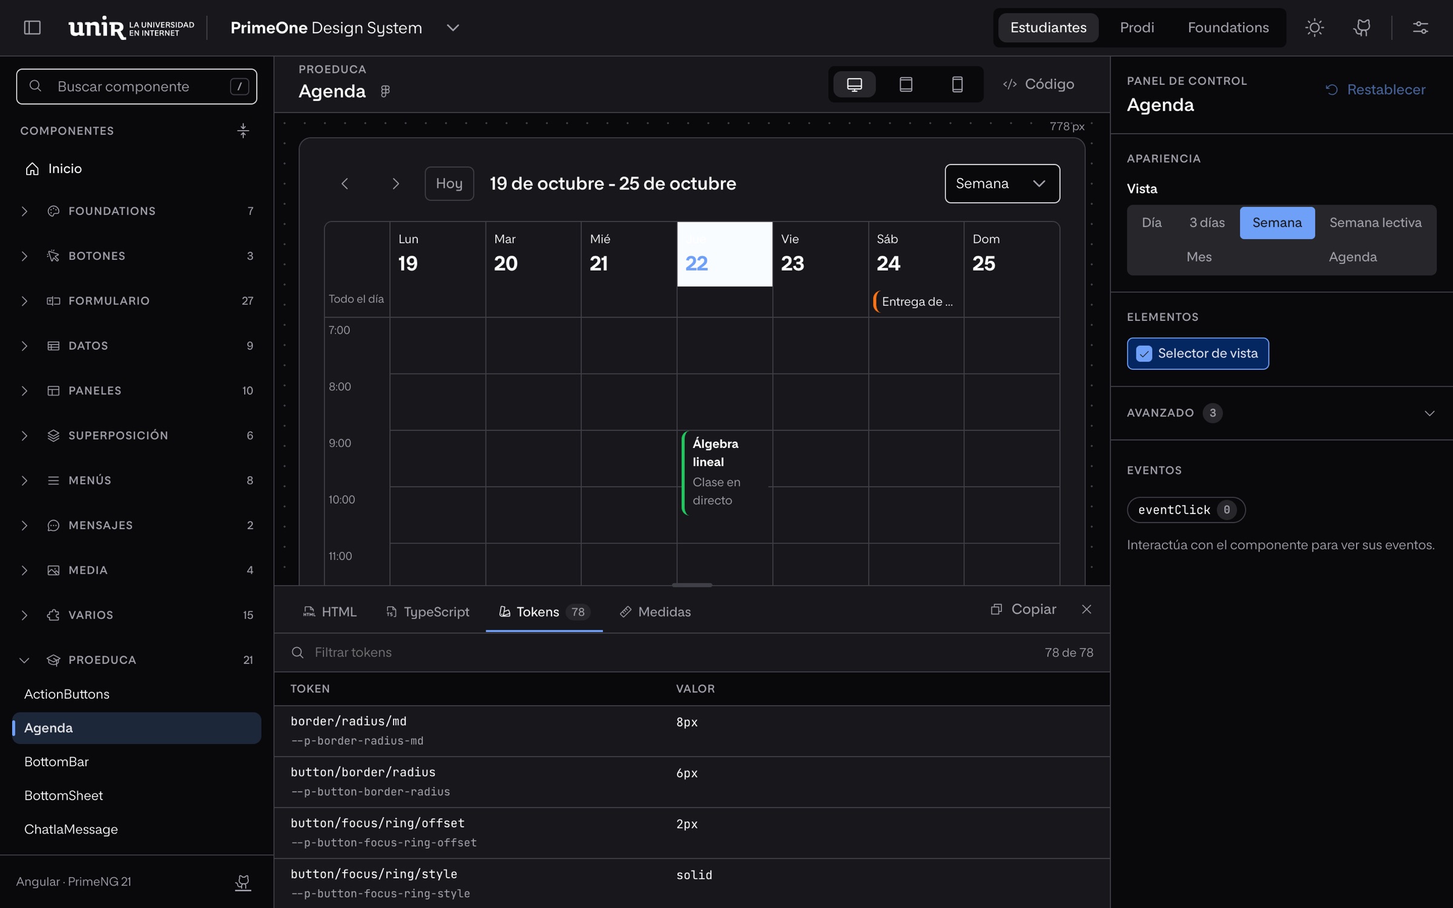The width and height of the screenshot is (1453, 908).
Task: Expand the AVANZADO section
Action: click(x=1281, y=413)
